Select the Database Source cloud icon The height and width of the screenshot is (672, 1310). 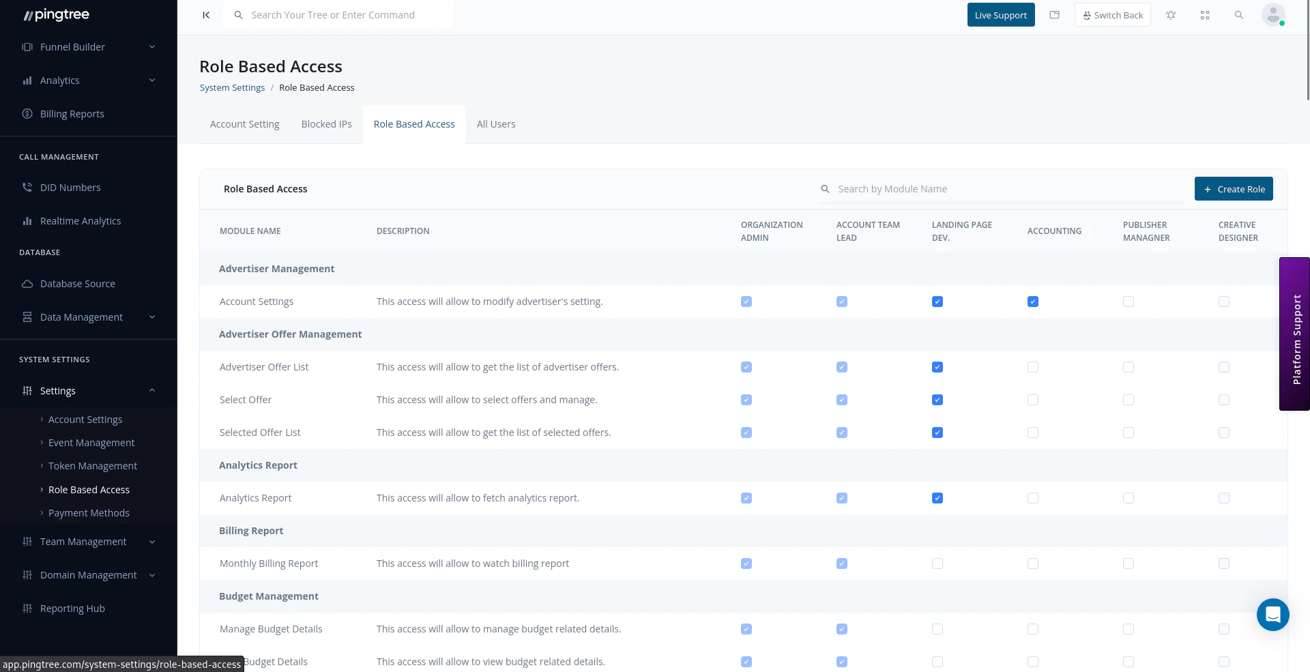click(27, 283)
